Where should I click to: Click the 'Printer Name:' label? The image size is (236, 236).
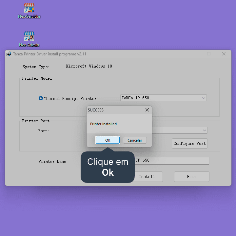click(x=53, y=162)
